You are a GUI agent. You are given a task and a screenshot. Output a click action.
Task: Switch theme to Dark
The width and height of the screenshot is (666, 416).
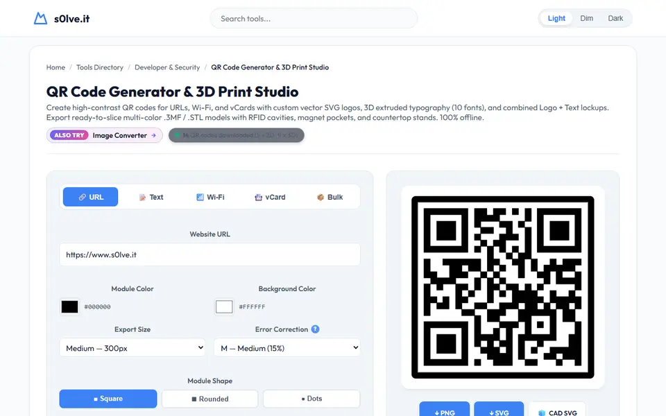(x=615, y=18)
